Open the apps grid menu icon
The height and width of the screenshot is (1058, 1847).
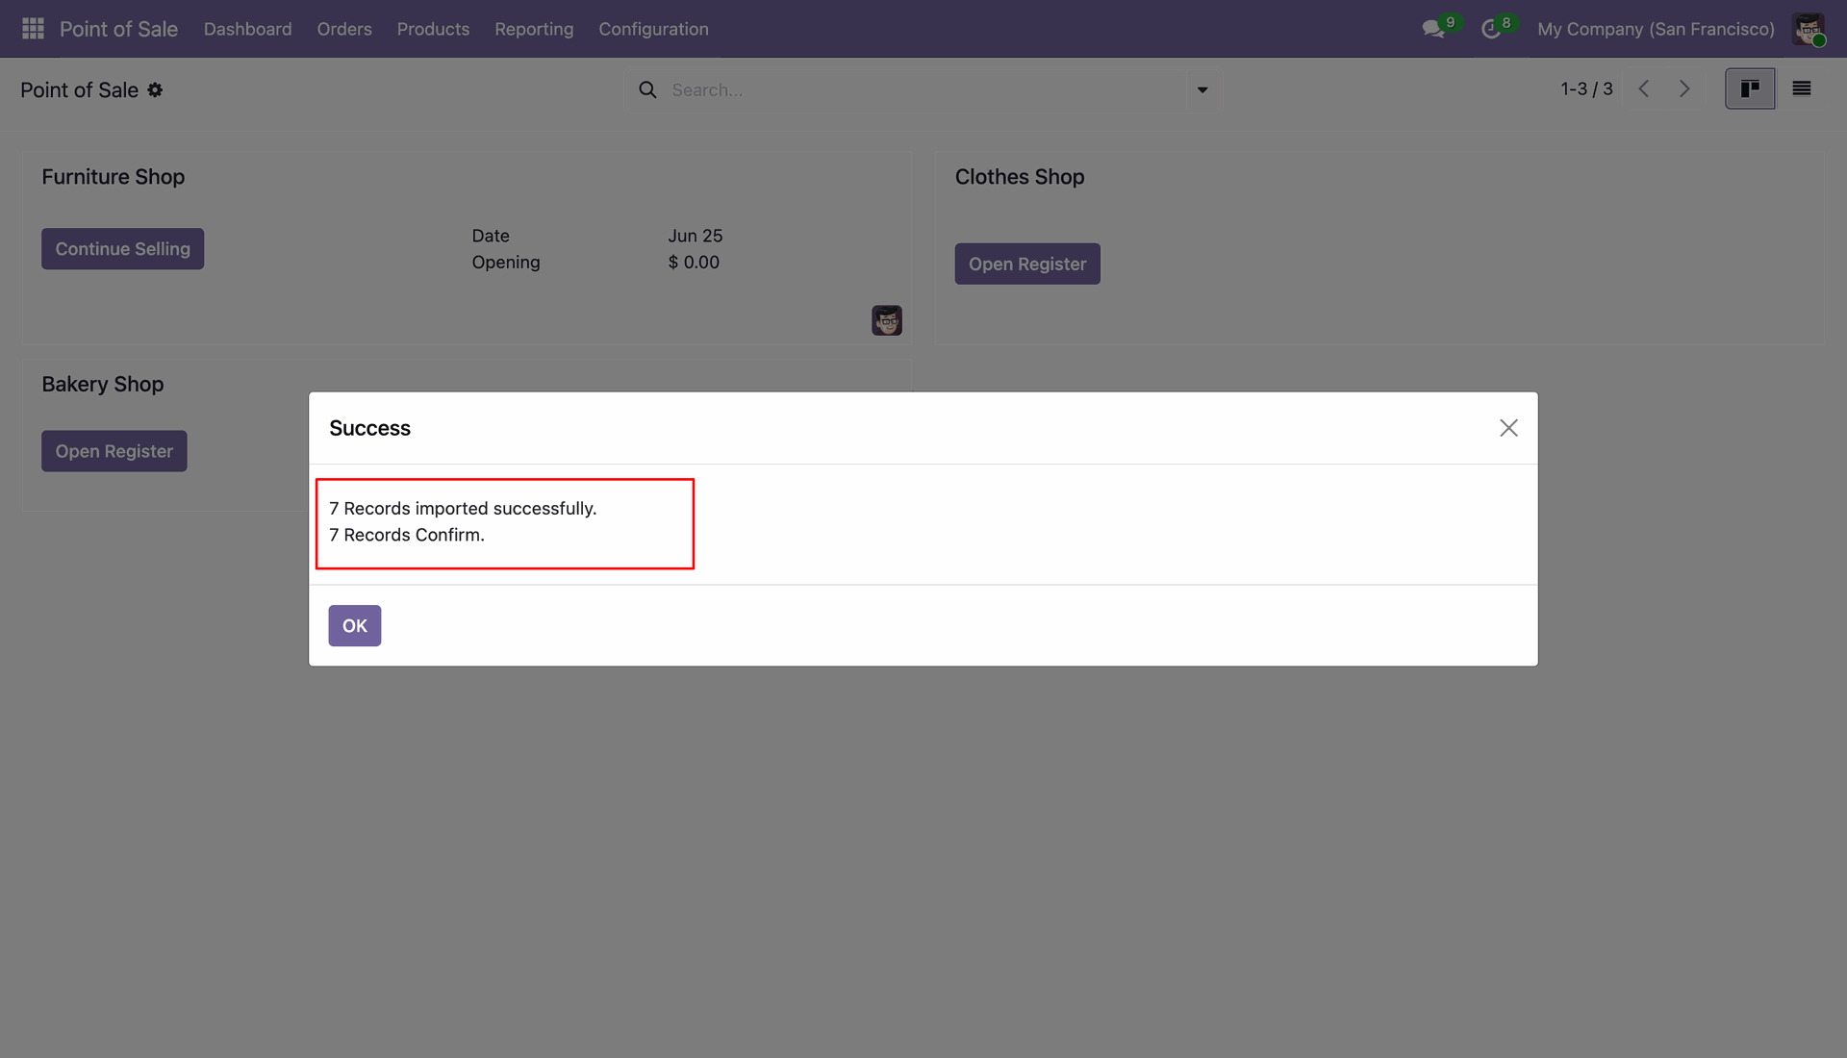click(x=33, y=29)
